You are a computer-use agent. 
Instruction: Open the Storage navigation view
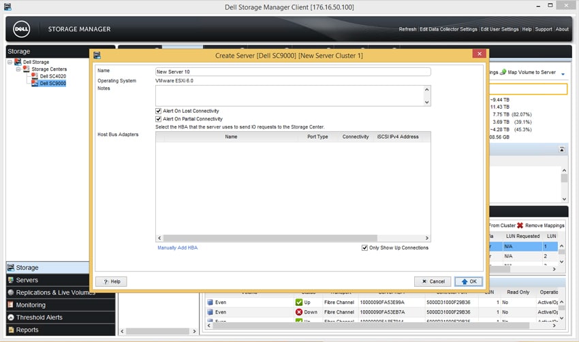coord(48,268)
